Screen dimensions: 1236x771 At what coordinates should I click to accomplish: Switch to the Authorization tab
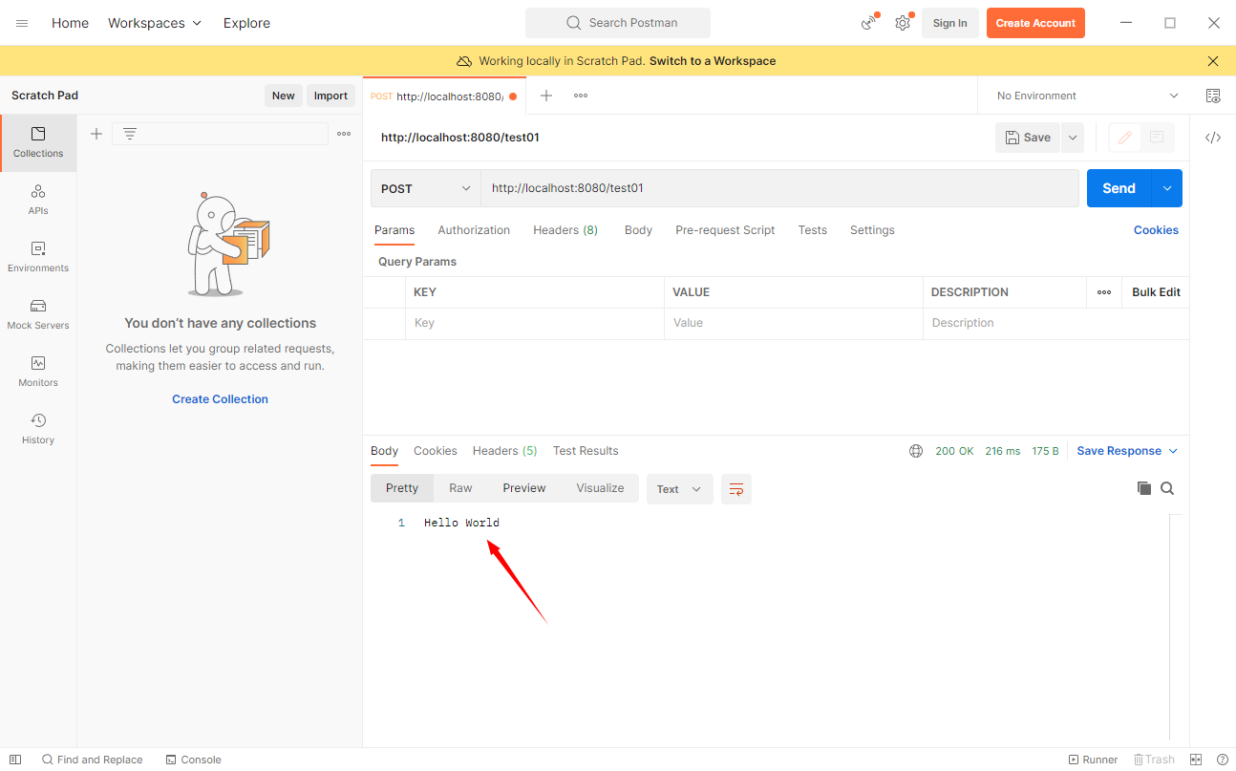474,230
